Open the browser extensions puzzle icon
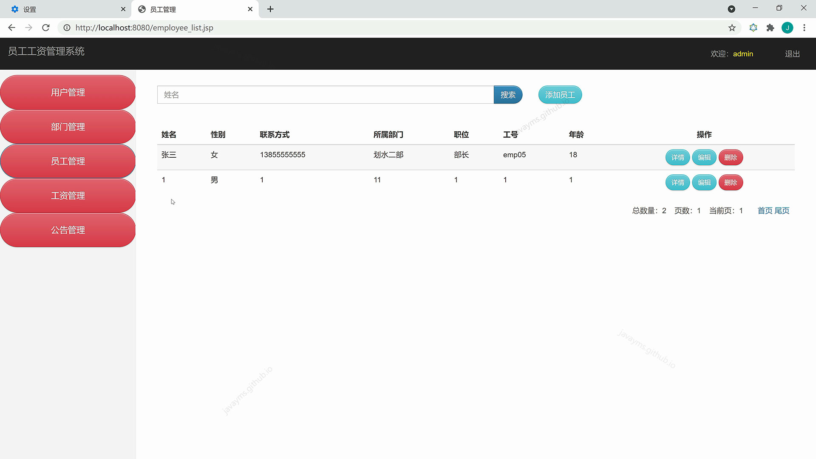Image resolution: width=816 pixels, height=459 pixels. [771, 28]
